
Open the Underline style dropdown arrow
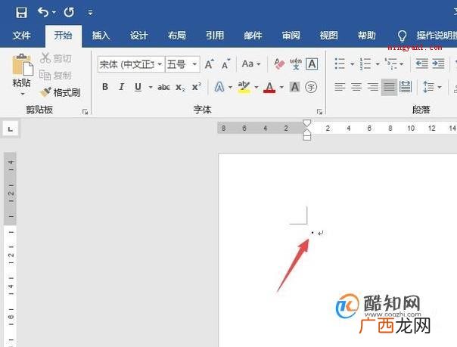coord(151,87)
